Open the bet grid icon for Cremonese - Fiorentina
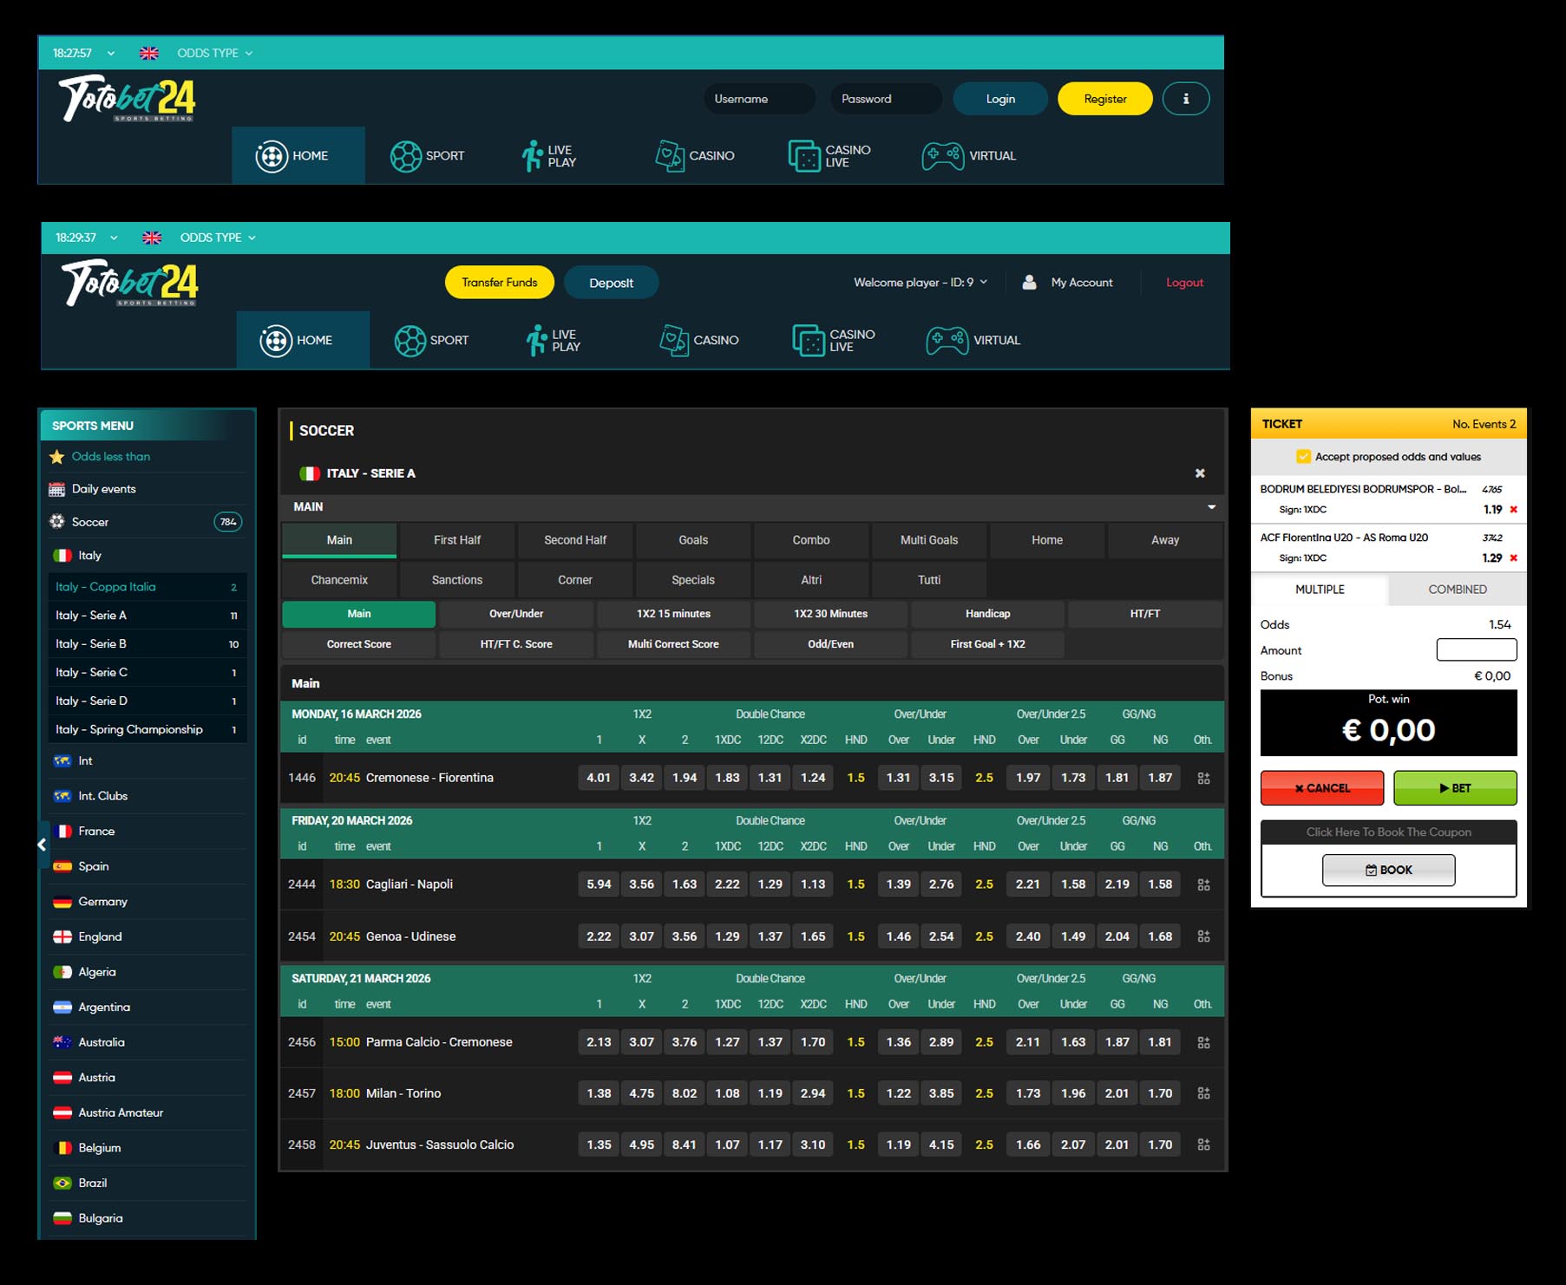1566x1285 pixels. (1203, 778)
